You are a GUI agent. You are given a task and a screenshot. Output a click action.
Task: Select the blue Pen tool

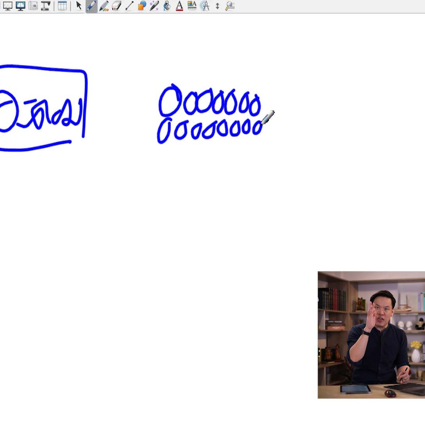91,6
